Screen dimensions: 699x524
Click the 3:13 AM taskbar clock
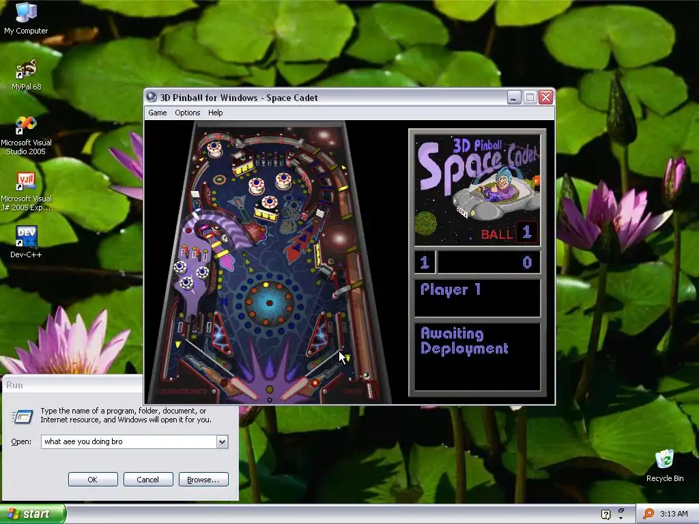[x=674, y=514]
